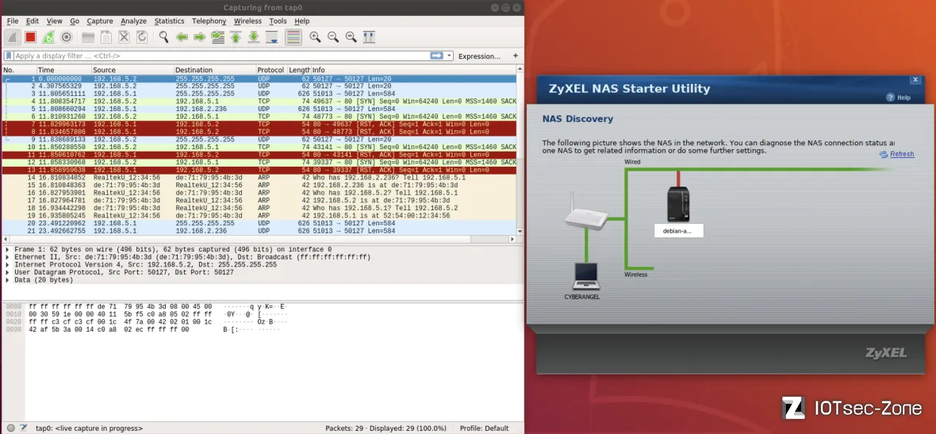Close this capture file icon
This screenshot has height=434, width=936.
(x=124, y=37)
